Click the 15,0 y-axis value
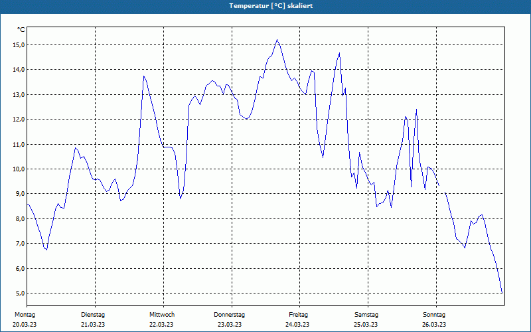The width and height of the screenshot is (531, 332). tap(19, 44)
